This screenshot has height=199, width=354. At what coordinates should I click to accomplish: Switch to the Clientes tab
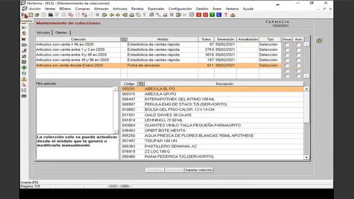[x=61, y=33]
